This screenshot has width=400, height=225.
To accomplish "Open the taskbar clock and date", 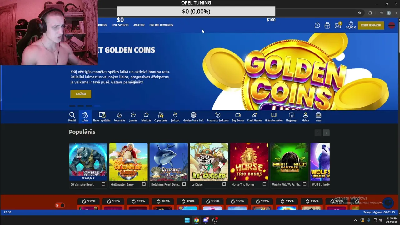I will [x=392, y=220].
